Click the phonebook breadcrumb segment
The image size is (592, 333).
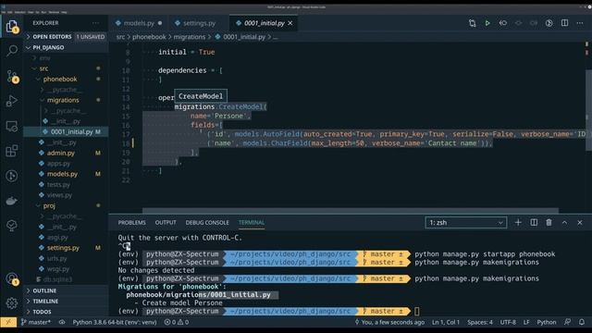click(x=149, y=37)
